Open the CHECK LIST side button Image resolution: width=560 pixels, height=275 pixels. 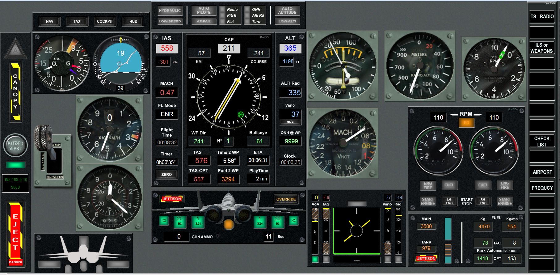[542, 142]
